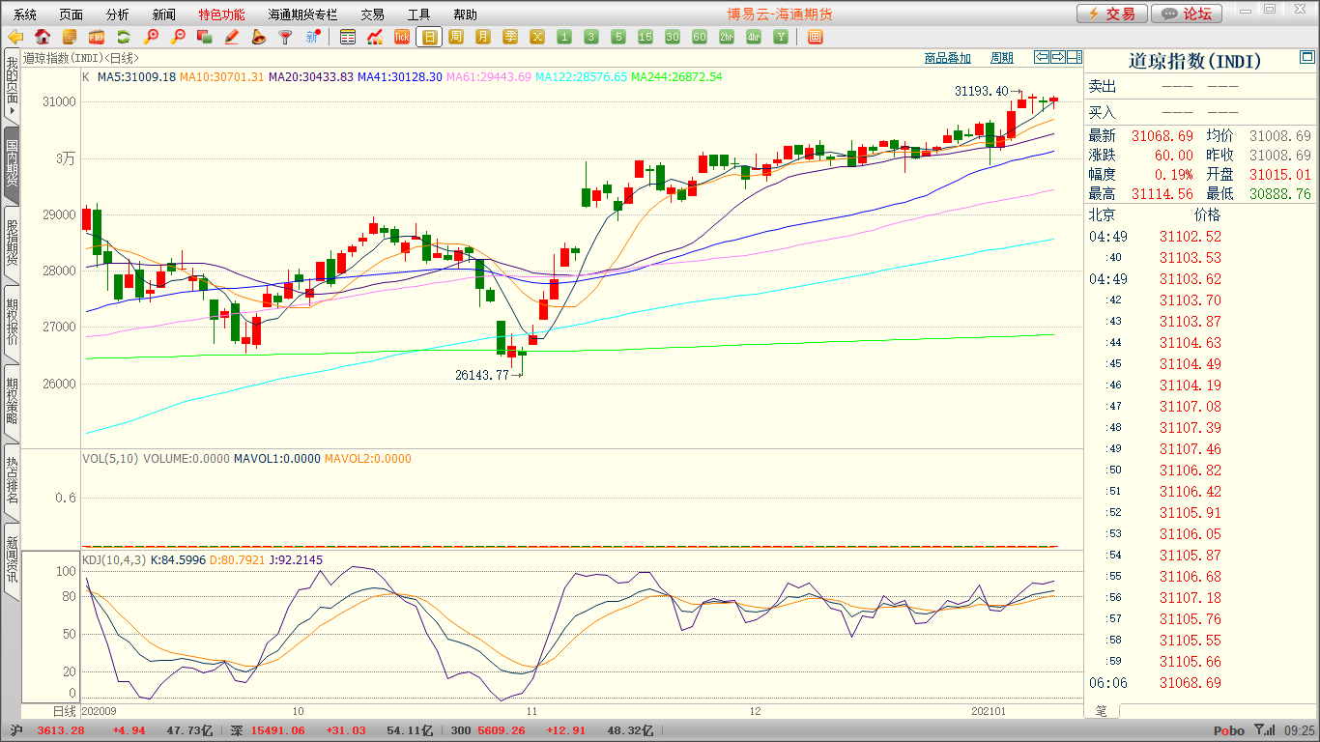The height and width of the screenshot is (742, 1320).
Task: Select daily 日 period
Action: (x=429, y=37)
